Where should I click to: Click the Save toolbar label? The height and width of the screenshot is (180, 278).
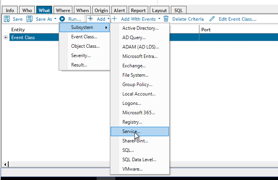18,19
